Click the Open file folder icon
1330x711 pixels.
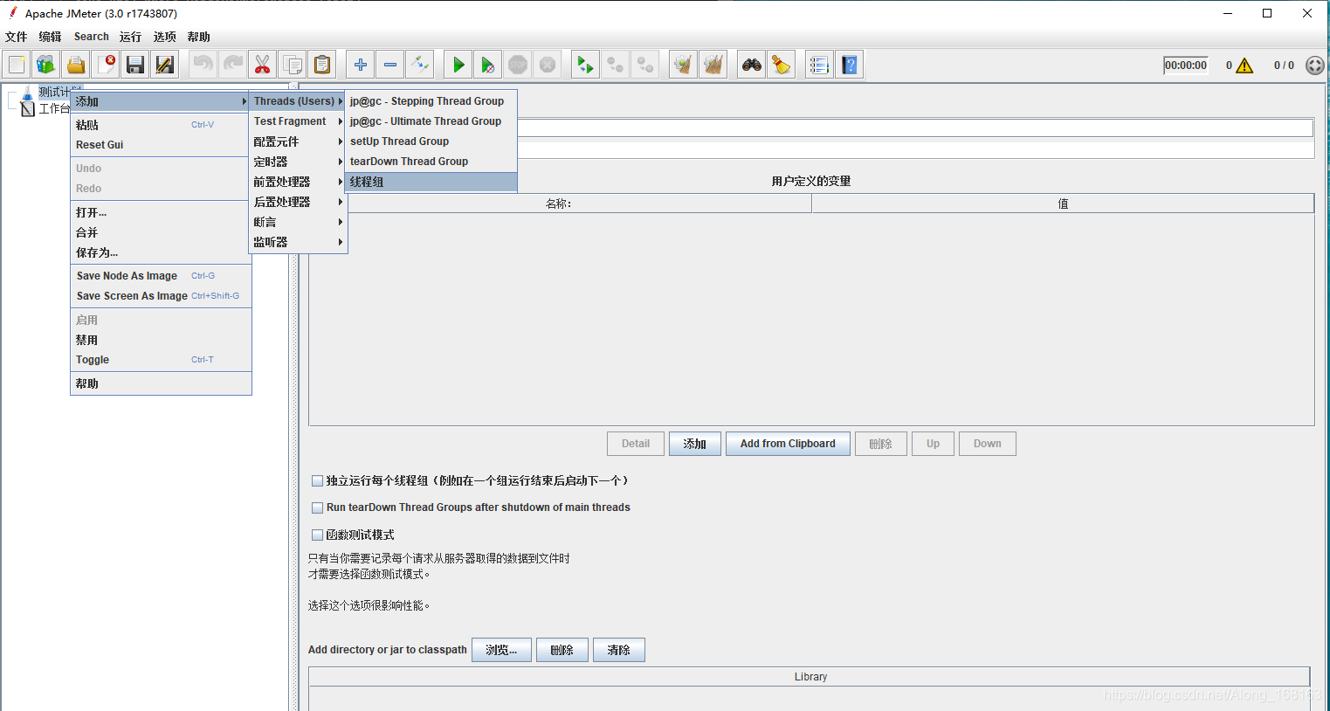pos(76,65)
